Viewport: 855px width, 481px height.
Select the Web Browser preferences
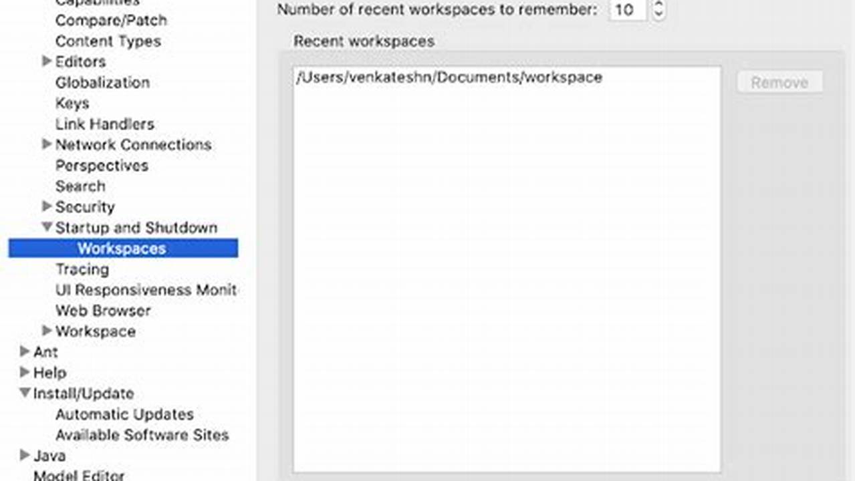pos(102,311)
